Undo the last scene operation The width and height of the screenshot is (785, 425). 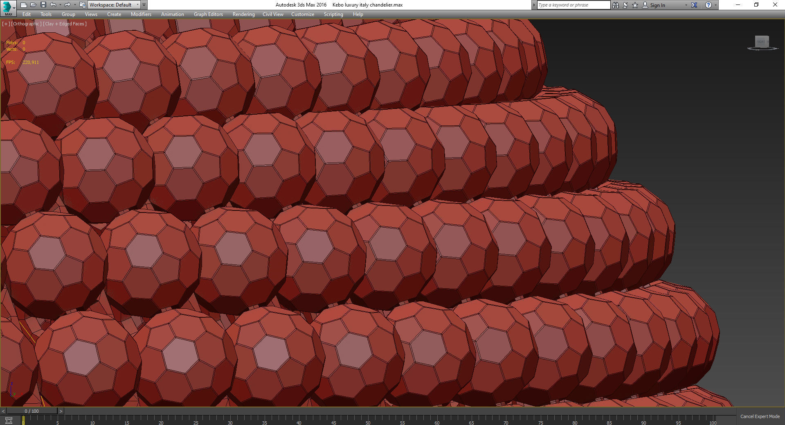tap(53, 5)
